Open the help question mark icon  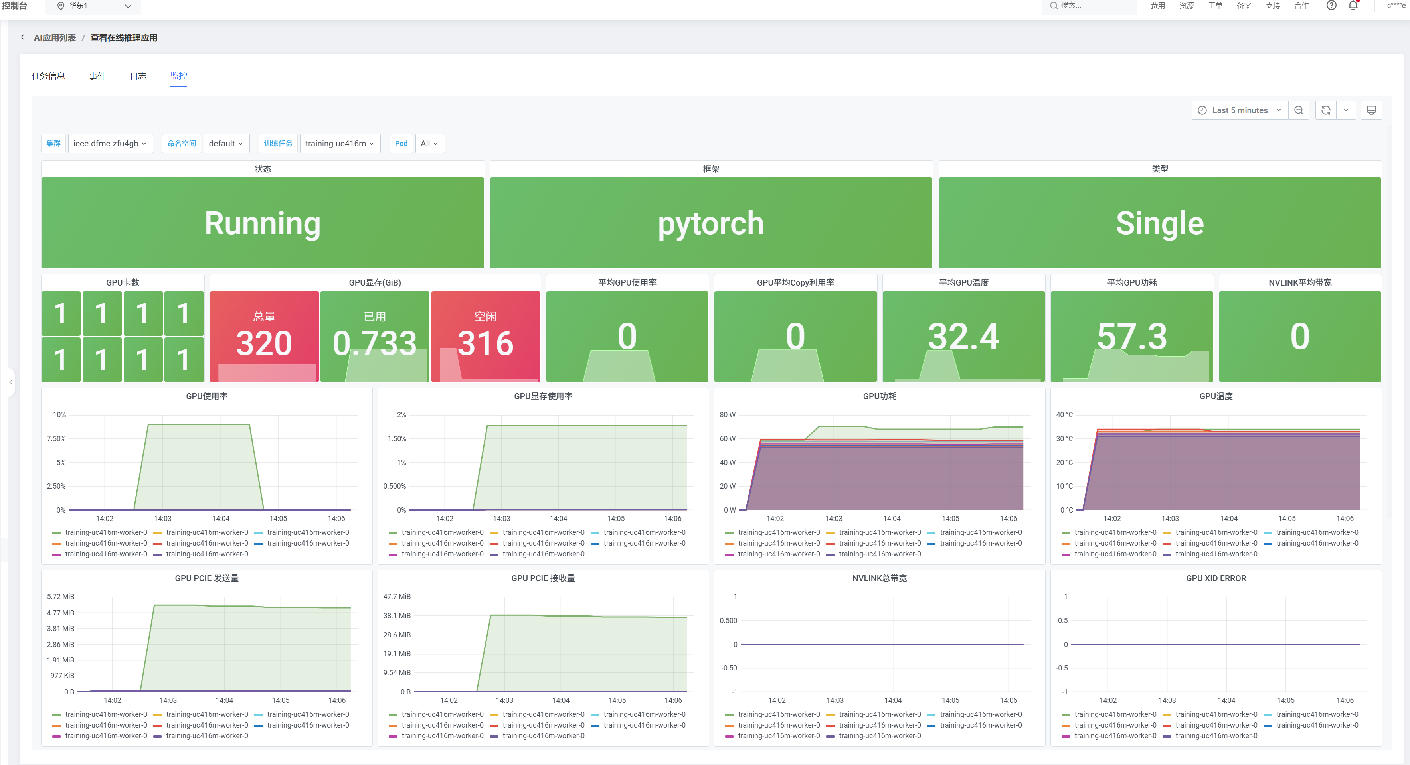pos(1331,6)
